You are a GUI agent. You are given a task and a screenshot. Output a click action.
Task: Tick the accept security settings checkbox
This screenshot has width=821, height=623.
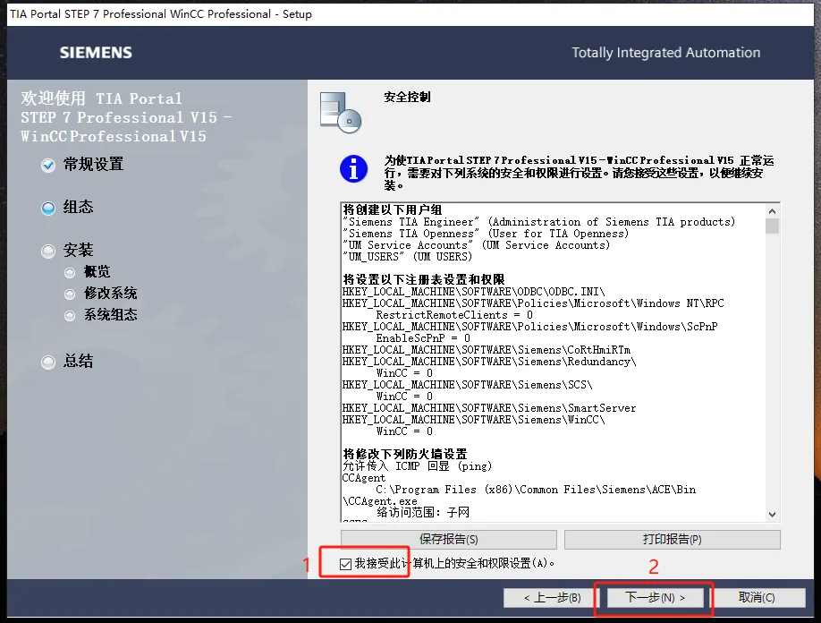click(345, 564)
